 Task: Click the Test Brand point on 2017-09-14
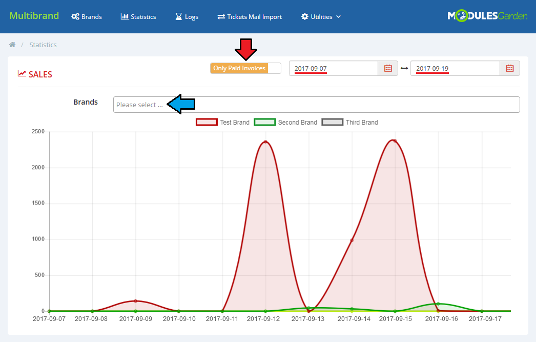click(x=352, y=240)
